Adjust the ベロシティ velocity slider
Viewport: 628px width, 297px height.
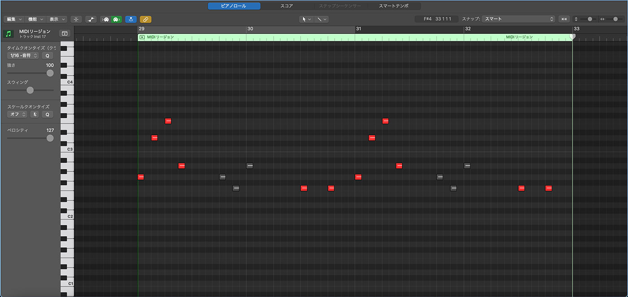[x=30, y=138]
